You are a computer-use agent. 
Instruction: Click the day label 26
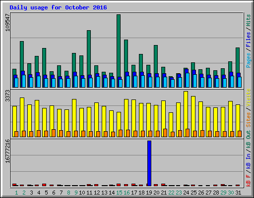click(x=201, y=193)
